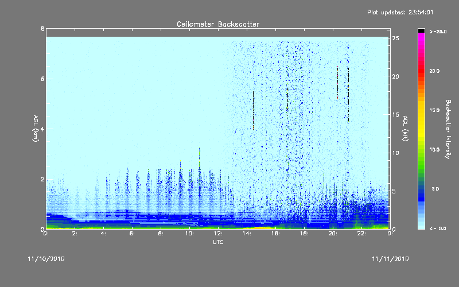Image resolution: width=459 pixels, height=287 pixels.
Task: Click the pale cyan bottom of the colorbar
Action: click(x=421, y=226)
